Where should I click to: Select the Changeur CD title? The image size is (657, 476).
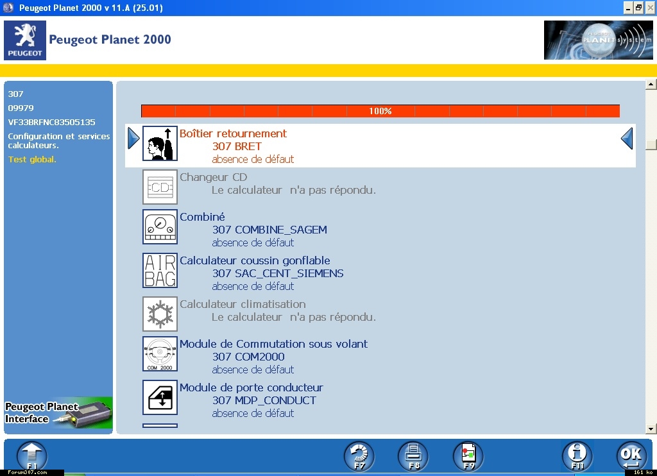click(x=213, y=177)
